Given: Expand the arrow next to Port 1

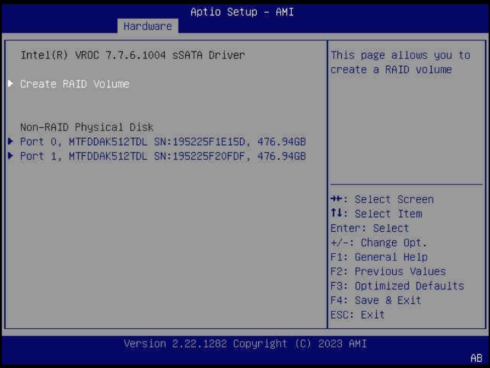Looking at the screenshot, I should [x=11, y=155].
